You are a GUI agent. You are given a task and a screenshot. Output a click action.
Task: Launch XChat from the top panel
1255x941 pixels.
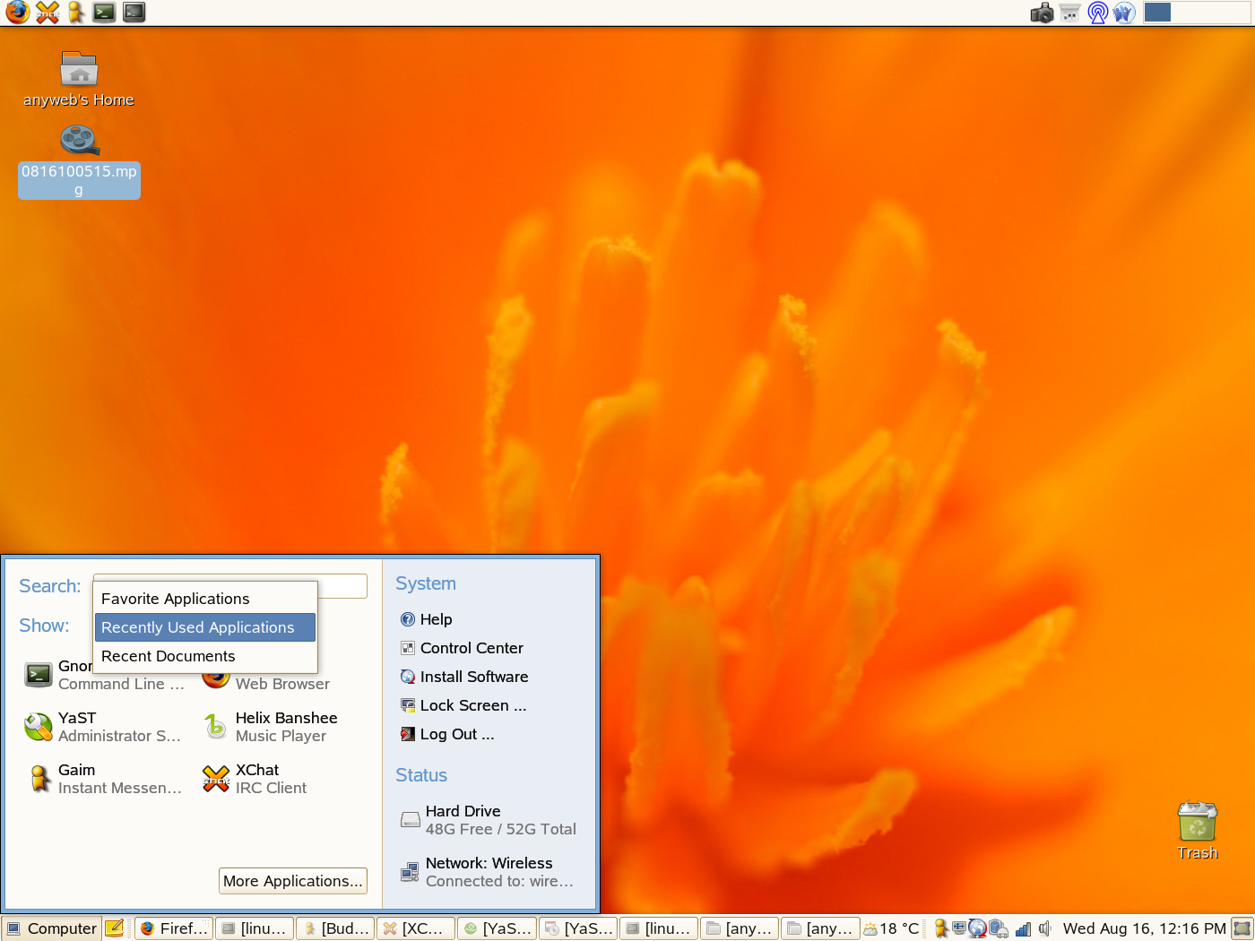(48, 12)
